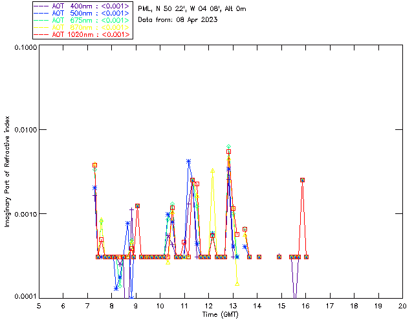Image resolution: width=414 pixels, height=331 pixels.
Task: Click the x-axis tick label 20
Action: coord(402,306)
